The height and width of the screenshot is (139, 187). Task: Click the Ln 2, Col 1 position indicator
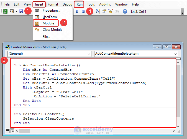click(139, 12)
